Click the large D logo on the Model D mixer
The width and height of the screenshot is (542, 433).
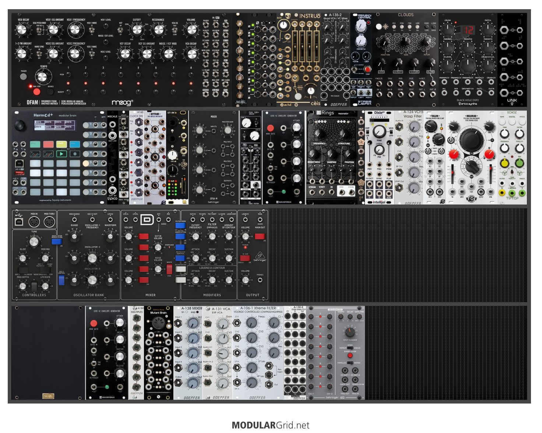pos(147,220)
